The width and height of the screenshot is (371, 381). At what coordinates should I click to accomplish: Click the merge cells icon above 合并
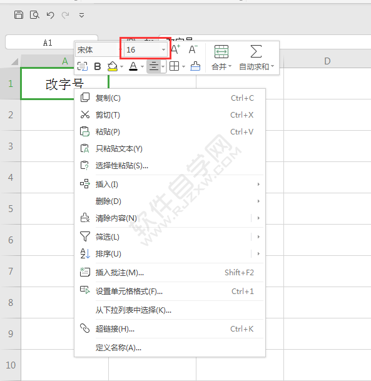(x=221, y=51)
